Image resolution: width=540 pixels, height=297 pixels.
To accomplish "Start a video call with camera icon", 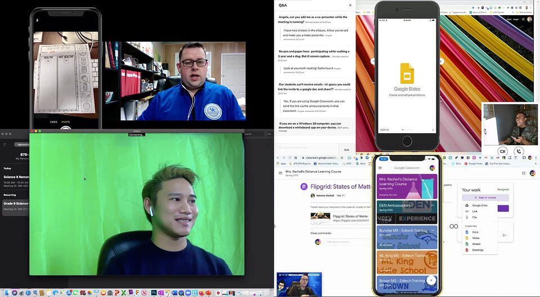I will pyautogui.click(x=502, y=151).
